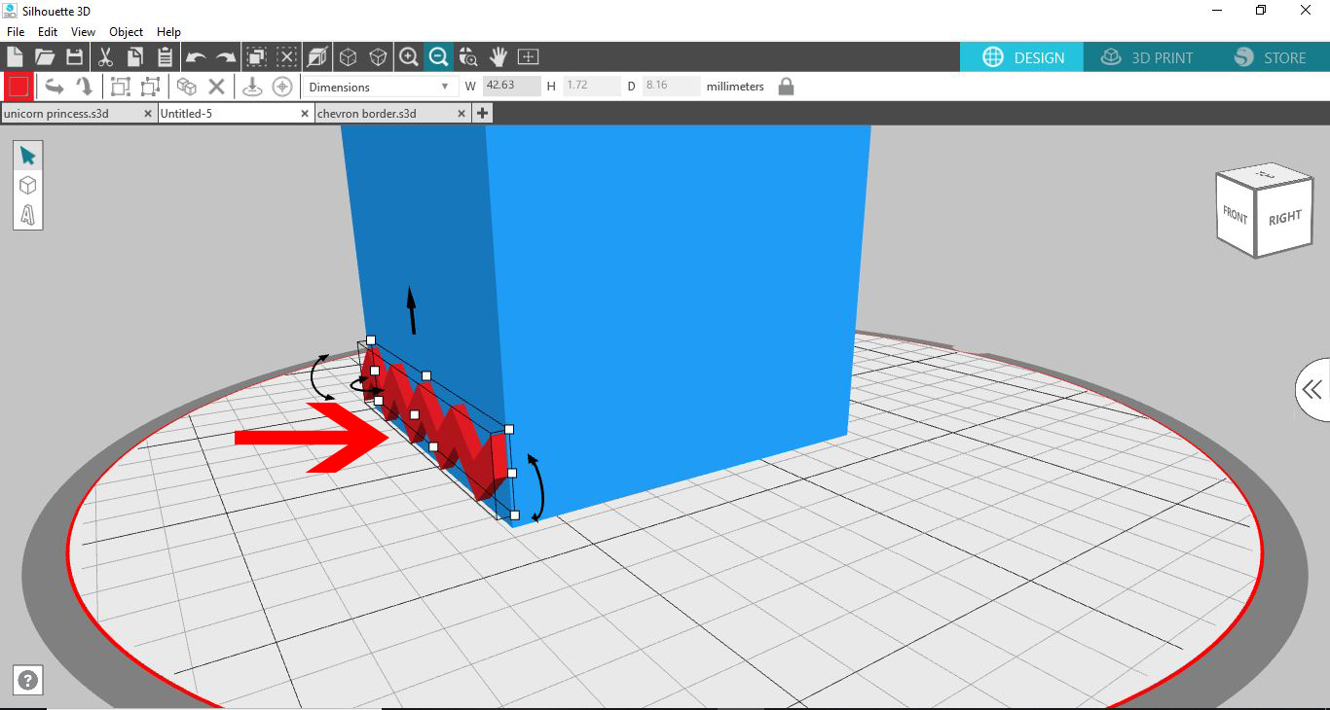Switch to 3D PRINT mode
1330x710 pixels.
[x=1147, y=57]
